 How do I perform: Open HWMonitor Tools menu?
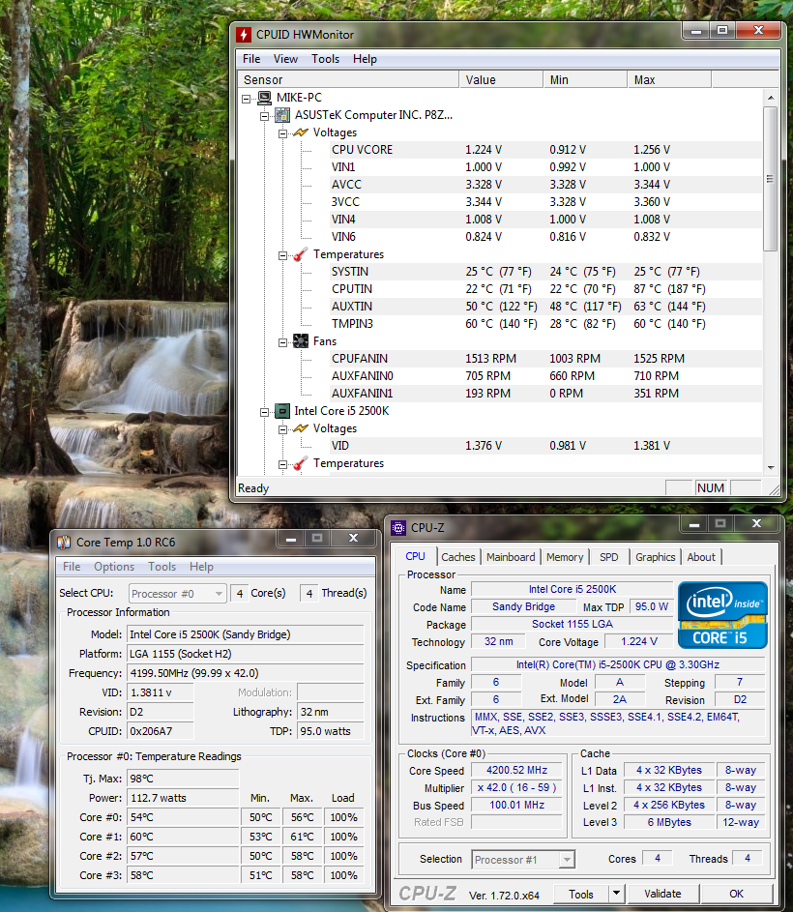tap(325, 59)
